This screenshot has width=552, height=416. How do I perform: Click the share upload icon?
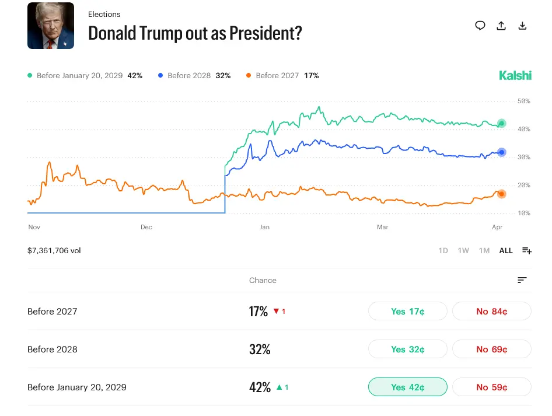501,26
